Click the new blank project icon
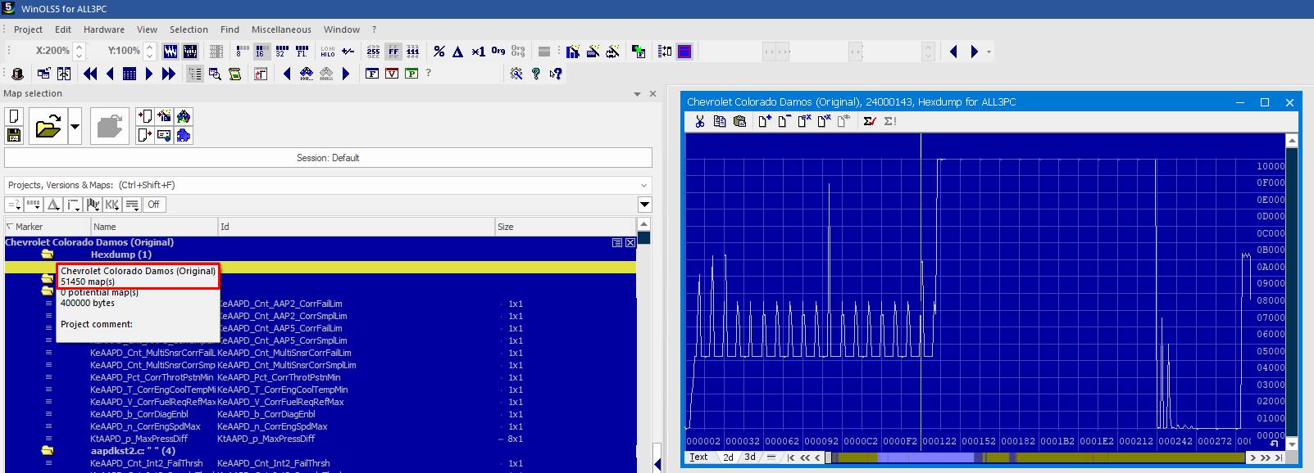This screenshot has height=473, width=1314. coord(14,116)
